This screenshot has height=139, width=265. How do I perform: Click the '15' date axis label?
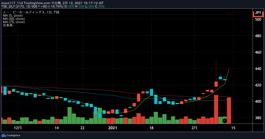pos(233,128)
